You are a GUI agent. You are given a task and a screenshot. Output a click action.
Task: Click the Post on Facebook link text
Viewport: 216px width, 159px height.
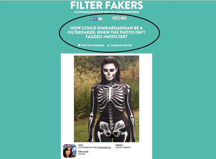tap(93, 45)
